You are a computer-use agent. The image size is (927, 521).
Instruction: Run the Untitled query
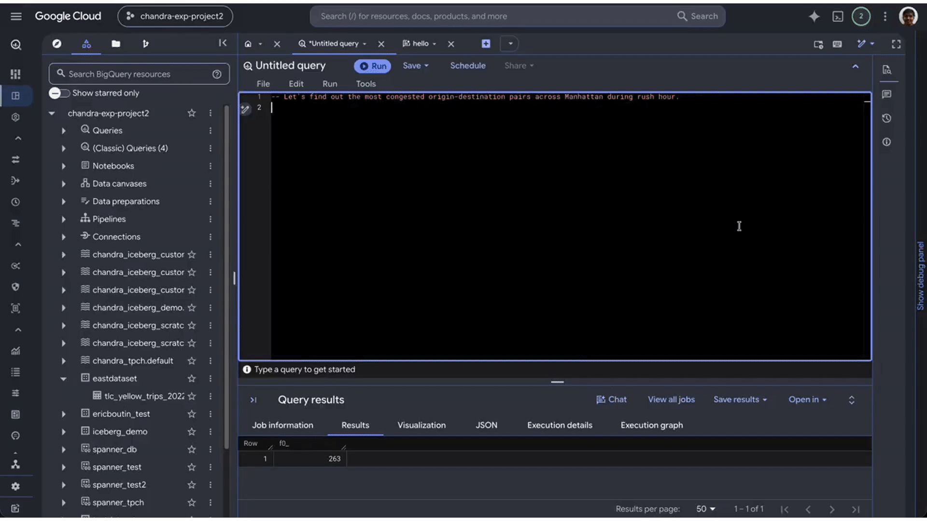coord(373,66)
